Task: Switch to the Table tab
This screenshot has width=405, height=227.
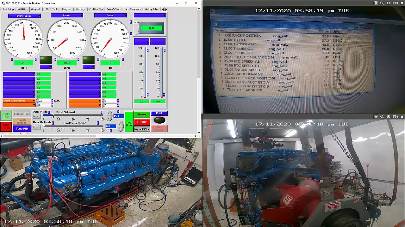Action: point(55,9)
